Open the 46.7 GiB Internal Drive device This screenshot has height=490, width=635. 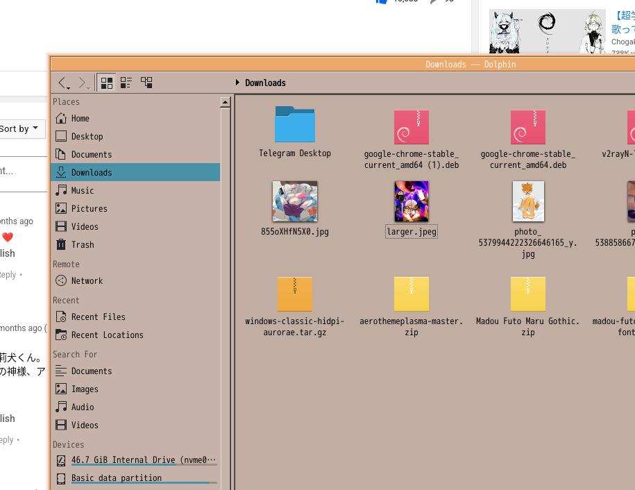pyautogui.click(x=135, y=460)
